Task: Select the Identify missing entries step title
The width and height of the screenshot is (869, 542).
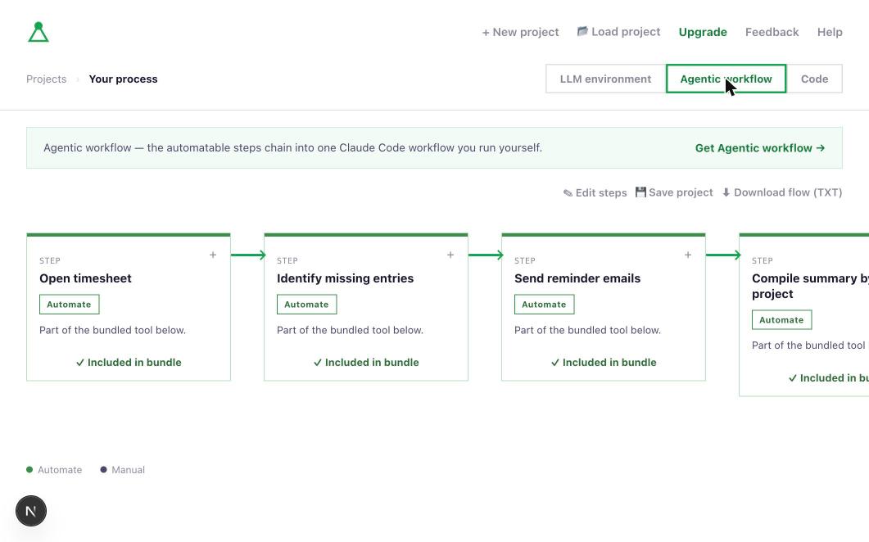Action: pos(346,278)
